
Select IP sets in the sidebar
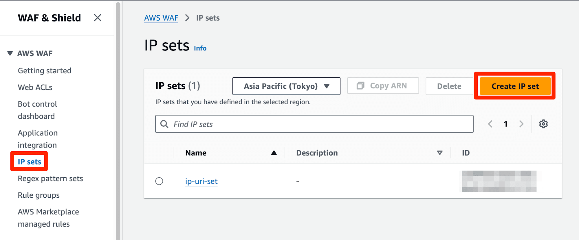tap(30, 162)
